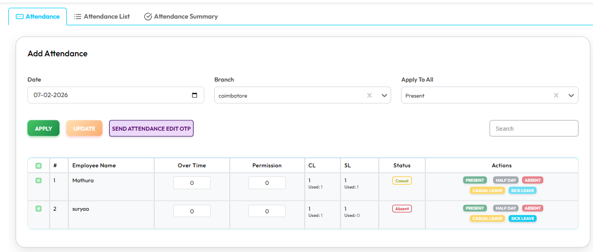Clear the coimbatore branch selection with X
Screen dimensions: 593x252
(x=369, y=96)
